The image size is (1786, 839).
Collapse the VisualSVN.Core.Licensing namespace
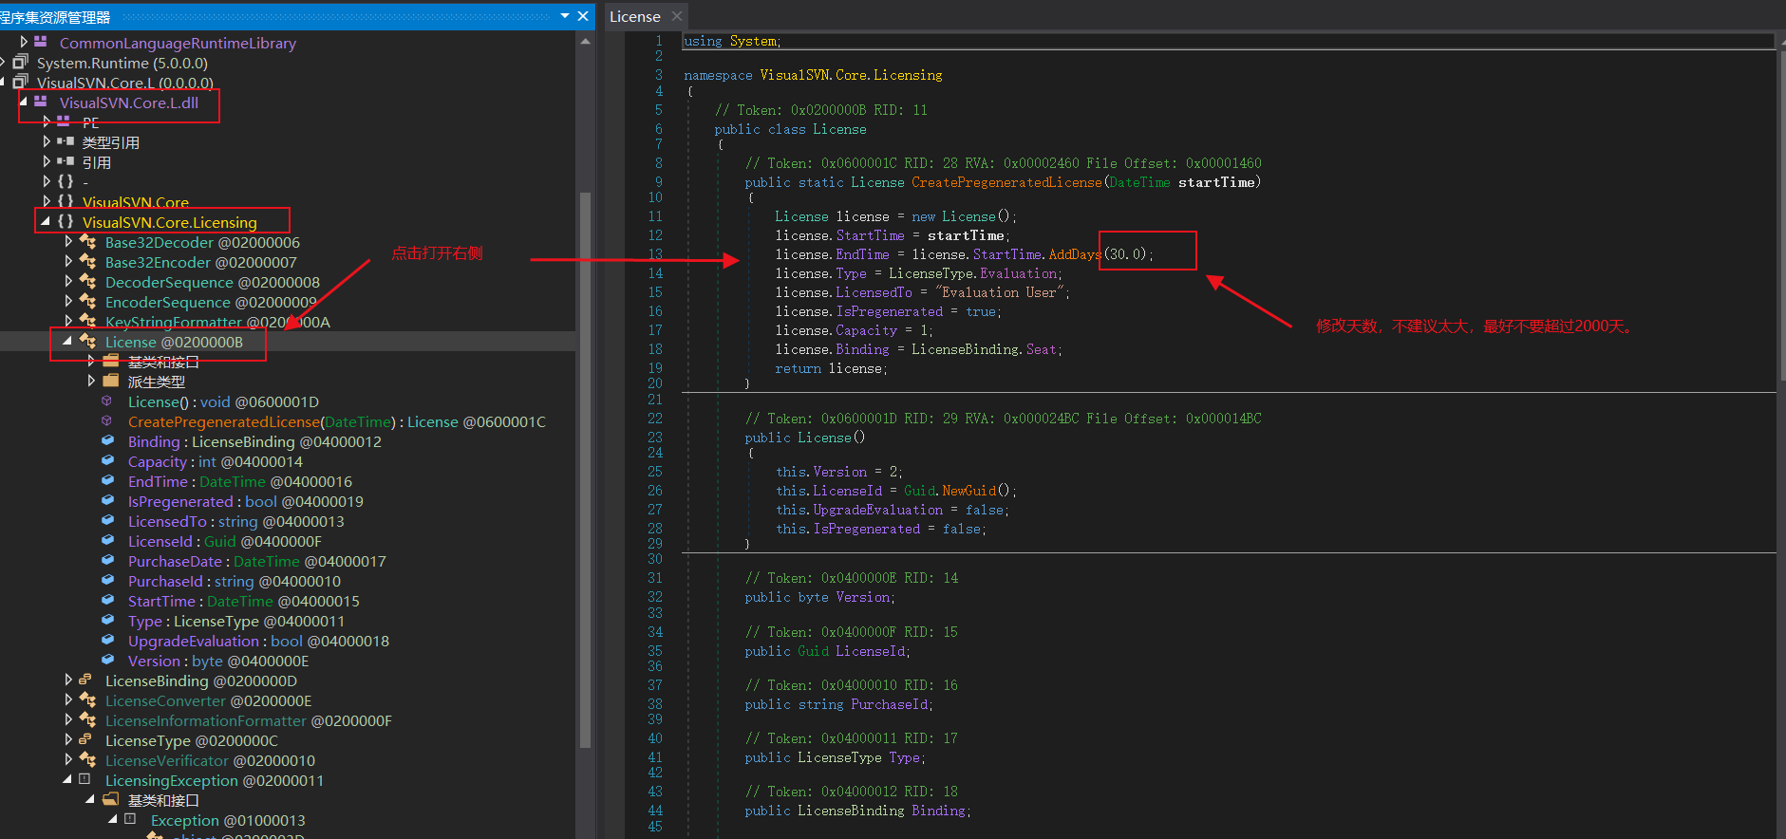(x=46, y=221)
